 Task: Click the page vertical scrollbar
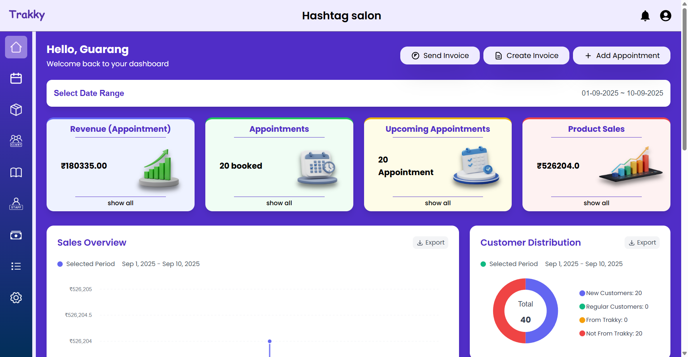[x=684, y=79]
